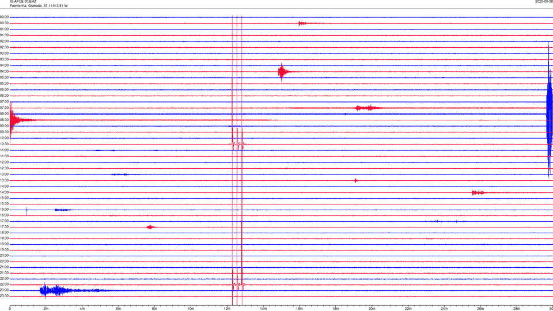Click the red burst on the 07:30 trace

(369, 108)
